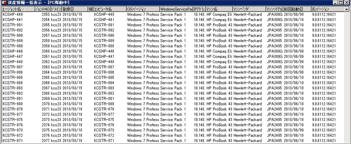
Task: Click the ドメイン column header
Action: [x=56, y=9]
